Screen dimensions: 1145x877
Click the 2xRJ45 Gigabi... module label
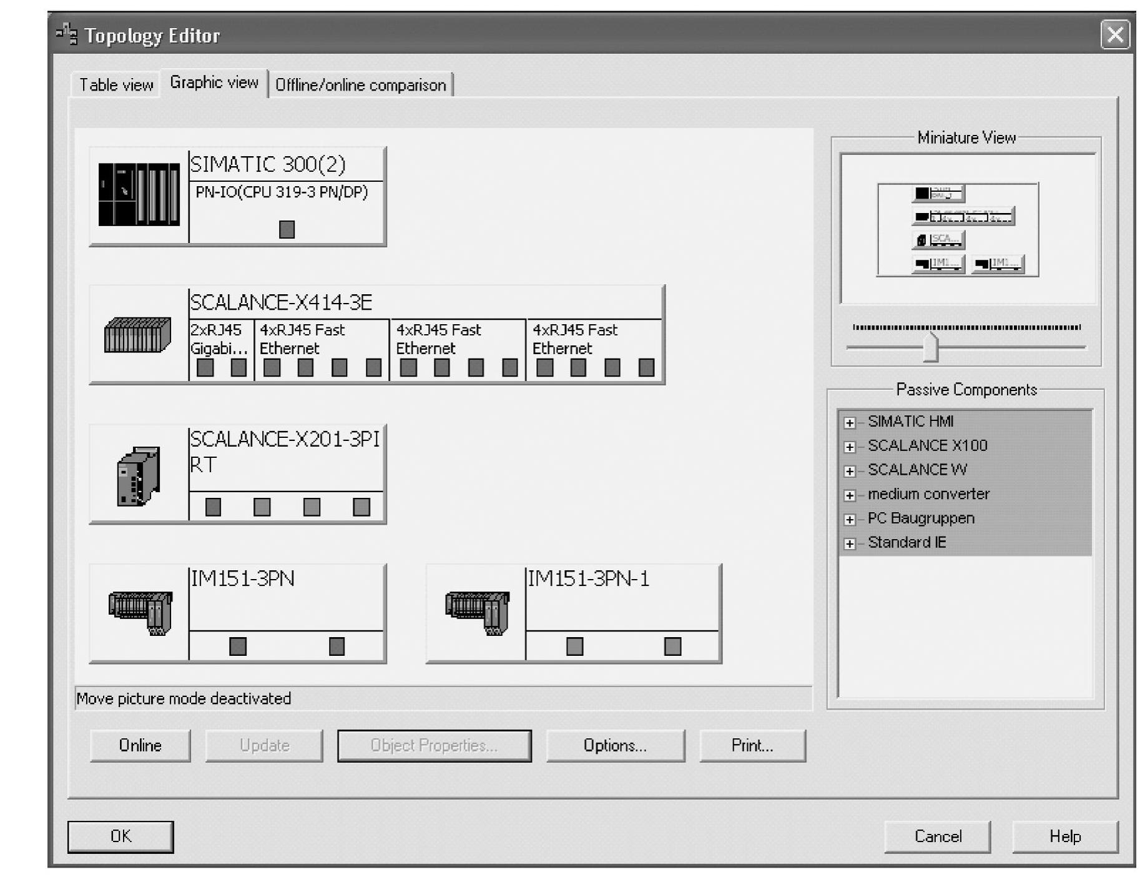pyautogui.click(x=219, y=339)
